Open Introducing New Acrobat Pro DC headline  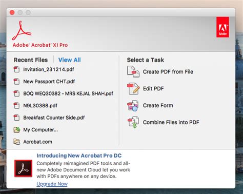click(x=79, y=156)
